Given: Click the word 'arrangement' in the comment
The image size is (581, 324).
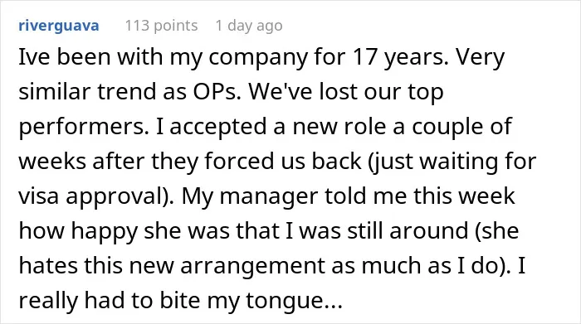Looking at the screenshot, I should click(x=252, y=266).
